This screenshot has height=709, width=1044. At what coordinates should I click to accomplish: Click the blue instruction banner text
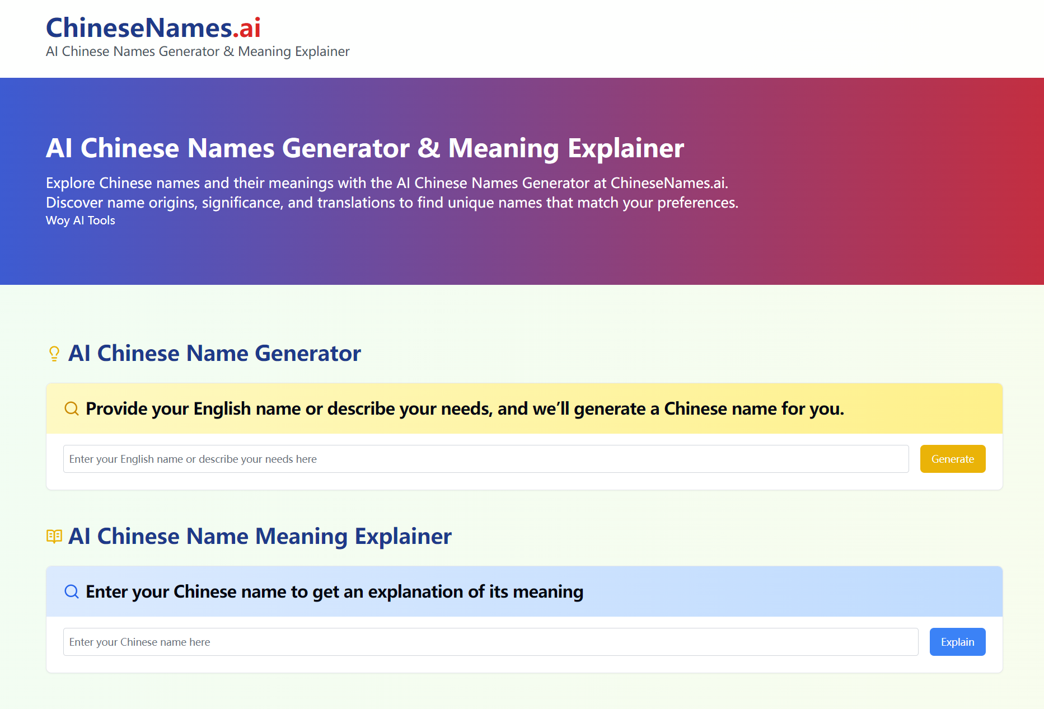pos(334,591)
